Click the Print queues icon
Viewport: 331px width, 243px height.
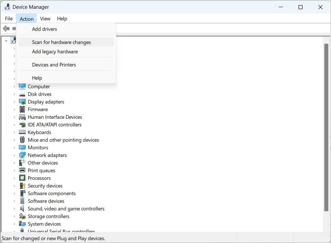(x=22, y=170)
